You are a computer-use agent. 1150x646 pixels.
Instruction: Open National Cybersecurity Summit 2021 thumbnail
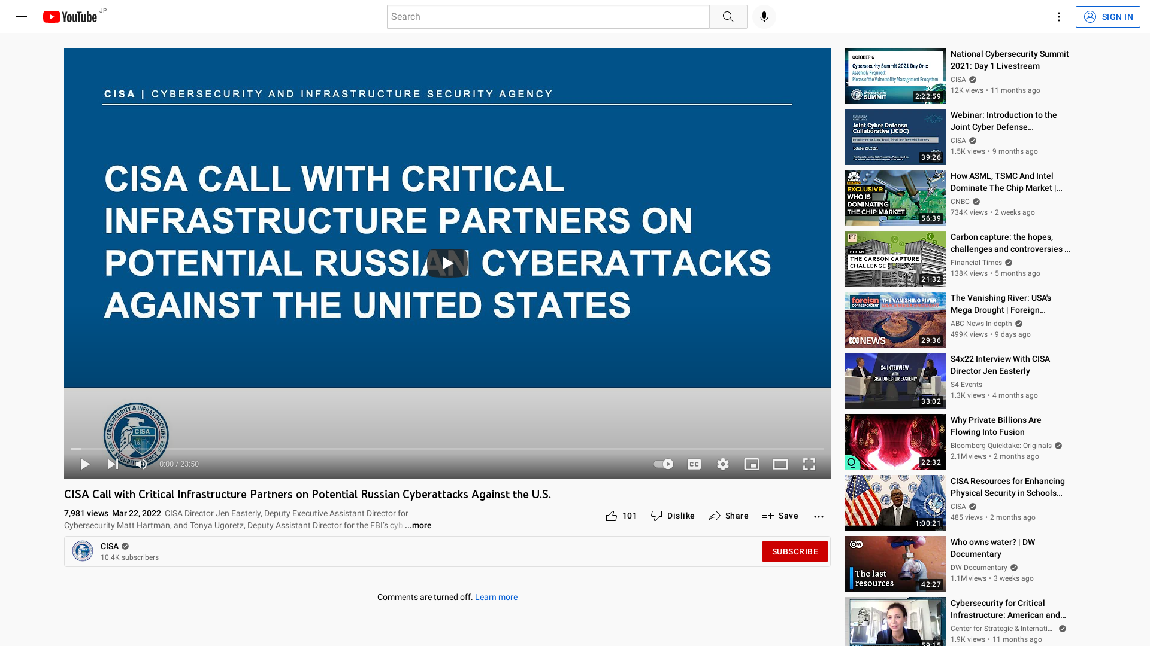point(895,76)
